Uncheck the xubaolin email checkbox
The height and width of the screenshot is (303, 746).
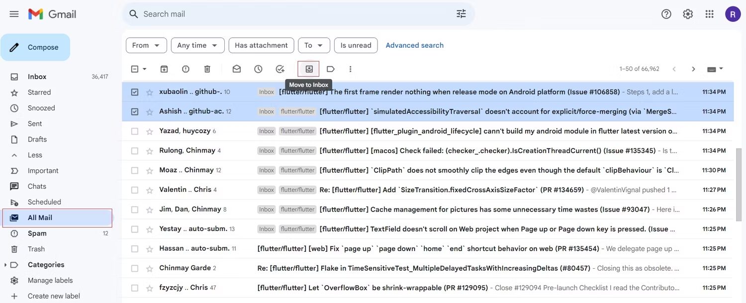pyautogui.click(x=135, y=92)
